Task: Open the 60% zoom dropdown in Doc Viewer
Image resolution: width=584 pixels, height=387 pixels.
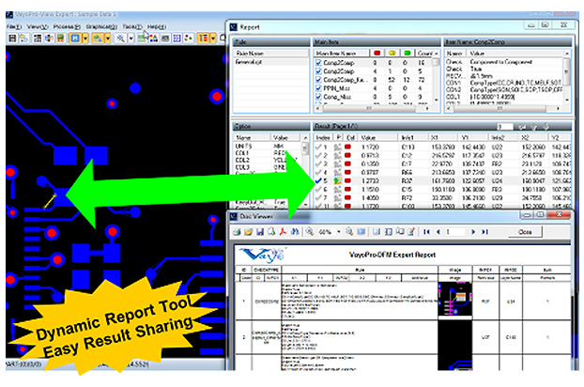Action: coord(337,230)
